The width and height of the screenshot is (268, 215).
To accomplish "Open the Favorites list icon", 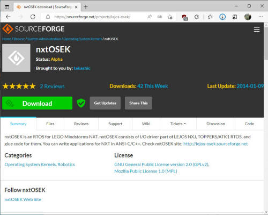I will point(210,17).
